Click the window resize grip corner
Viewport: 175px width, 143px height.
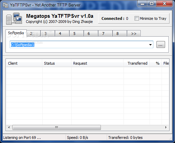[x=171, y=138]
